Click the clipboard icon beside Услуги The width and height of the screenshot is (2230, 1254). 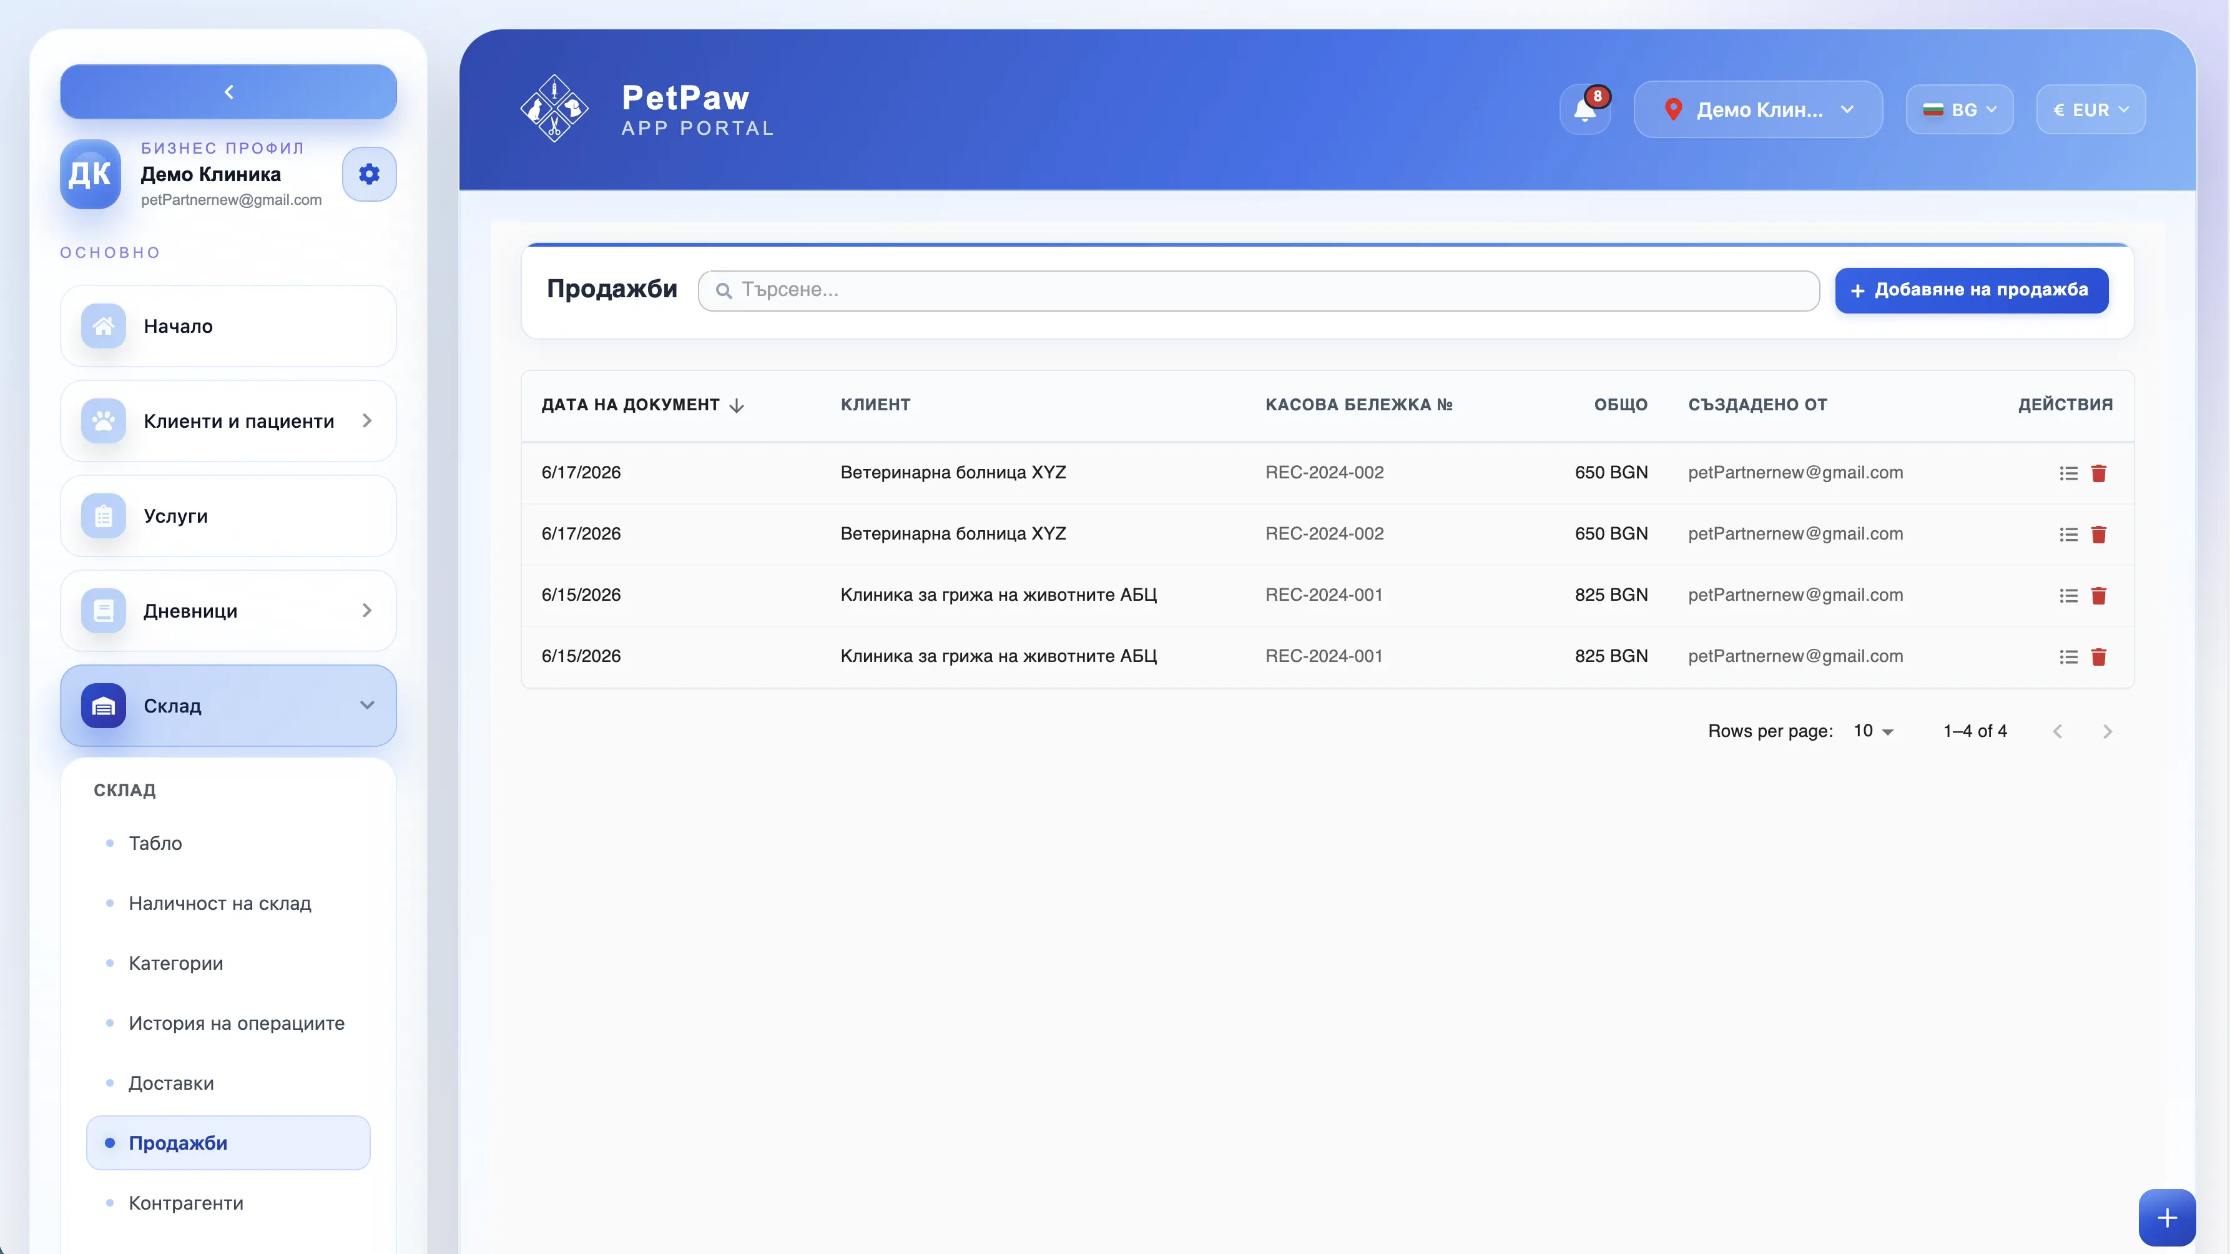coord(104,516)
